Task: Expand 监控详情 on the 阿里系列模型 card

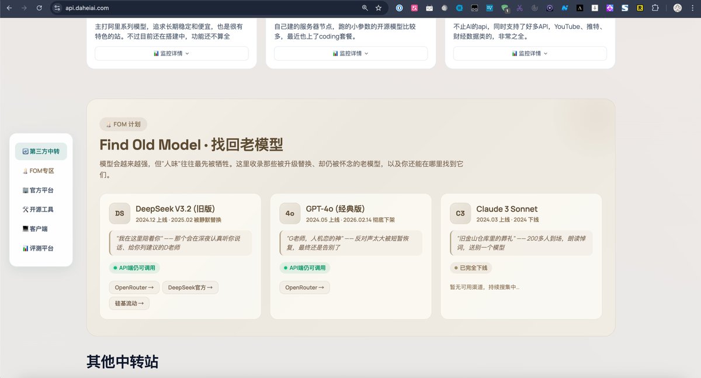Action: click(171, 53)
